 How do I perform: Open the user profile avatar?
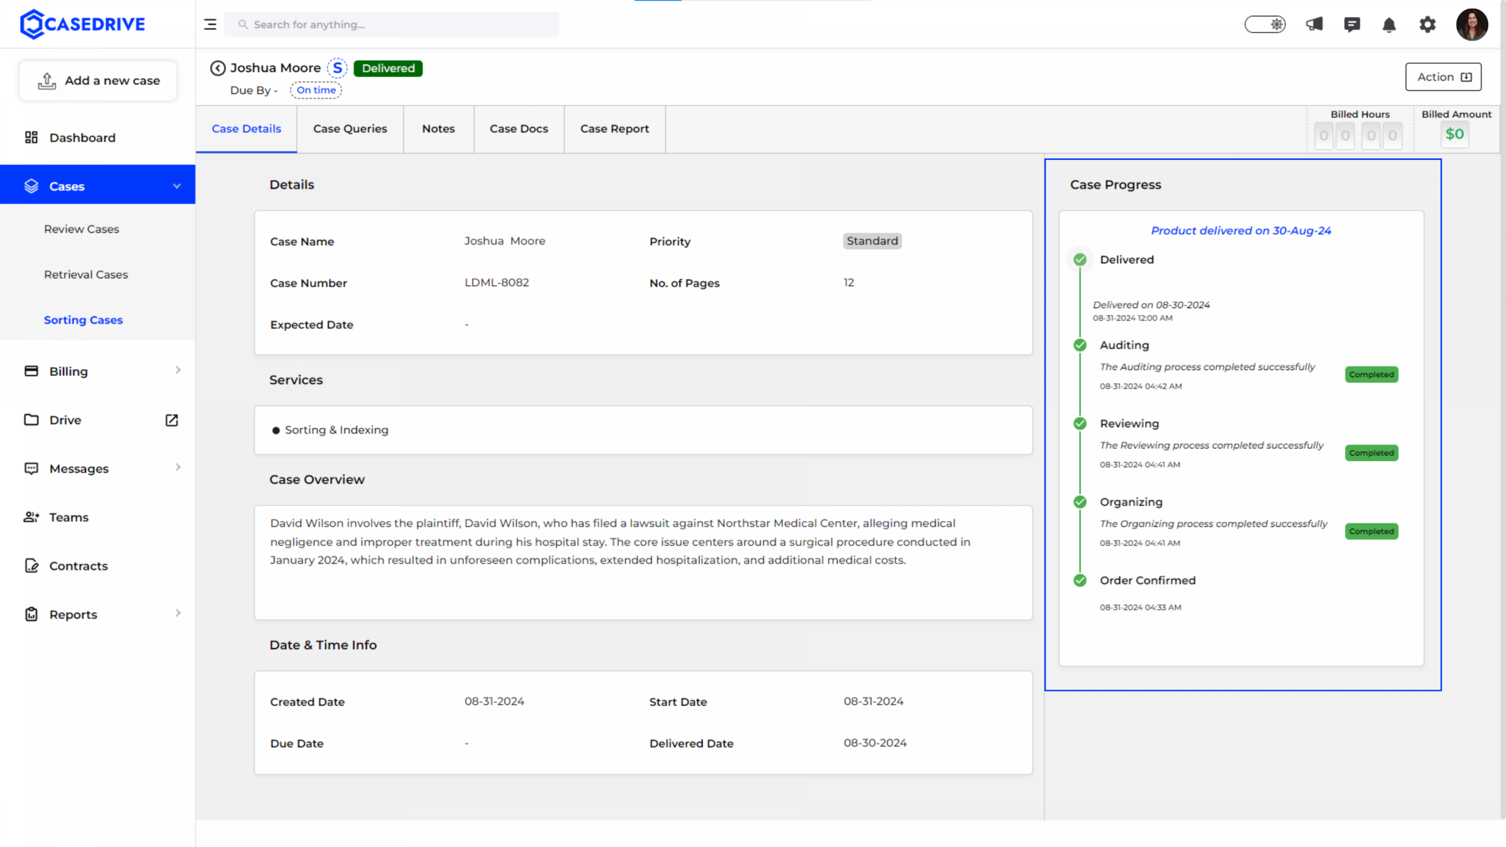click(x=1471, y=25)
